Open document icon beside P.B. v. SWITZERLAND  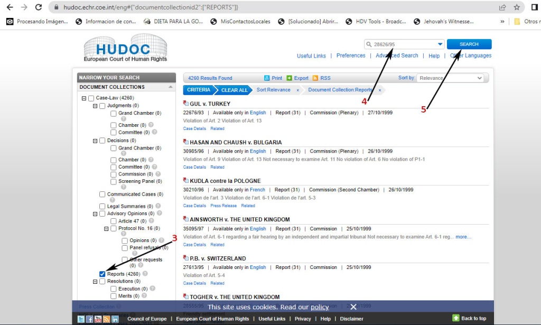coord(185,258)
